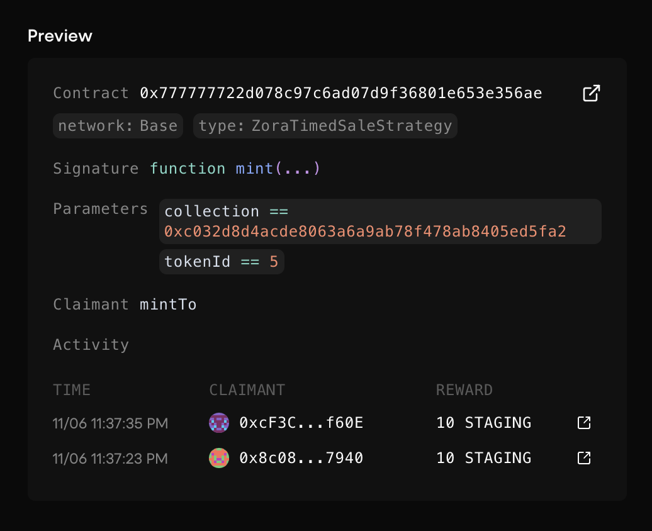The image size is (652, 531).
Task: Select the CLAIMANT column header
Action: point(247,389)
